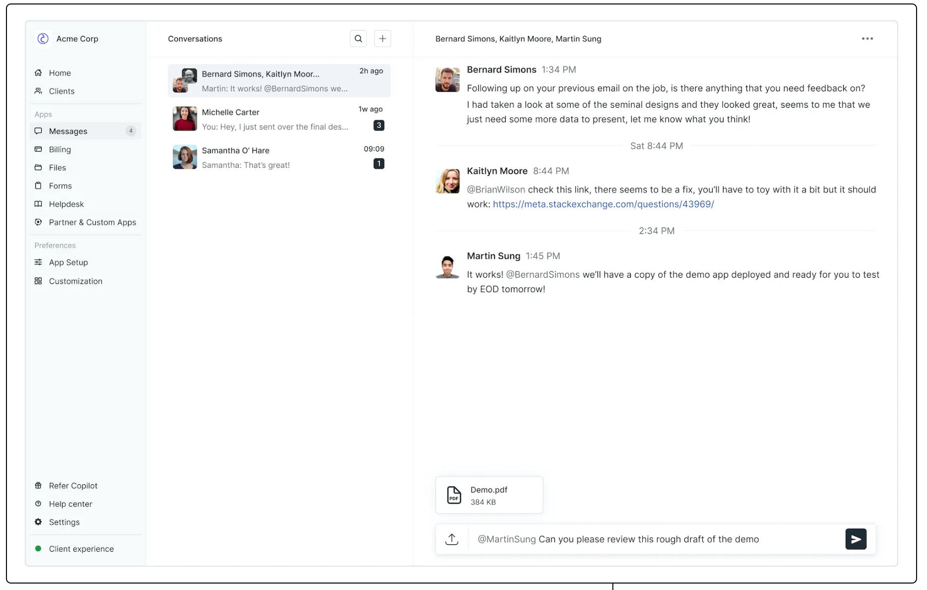Click the message input field
Image resolution: width=927 pixels, height=590 pixels.
(x=645, y=539)
